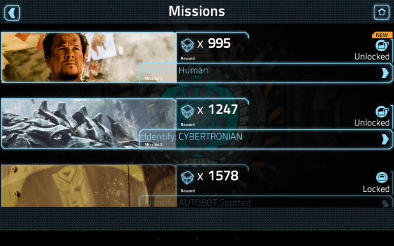This screenshot has height=246, width=394.
Task: Click the unlocked padlock icon for Mission 3
Action: [382, 112]
